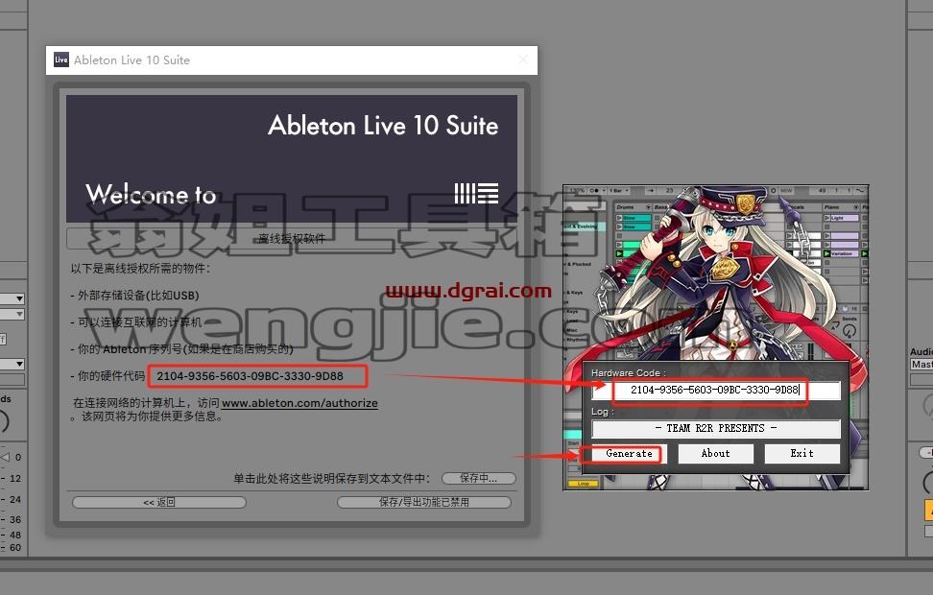Click the 保存/导出功能已禁用 button
933x595 pixels.
pos(423,502)
